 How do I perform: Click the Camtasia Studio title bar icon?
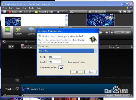pyautogui.click(x=3, y=4)
